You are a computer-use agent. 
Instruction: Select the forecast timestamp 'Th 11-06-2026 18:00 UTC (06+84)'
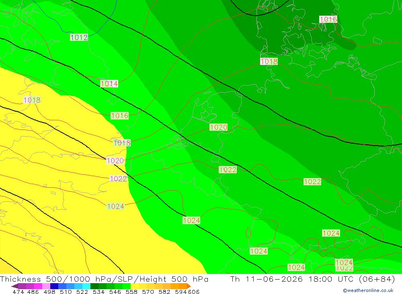(x=312, y=279)
